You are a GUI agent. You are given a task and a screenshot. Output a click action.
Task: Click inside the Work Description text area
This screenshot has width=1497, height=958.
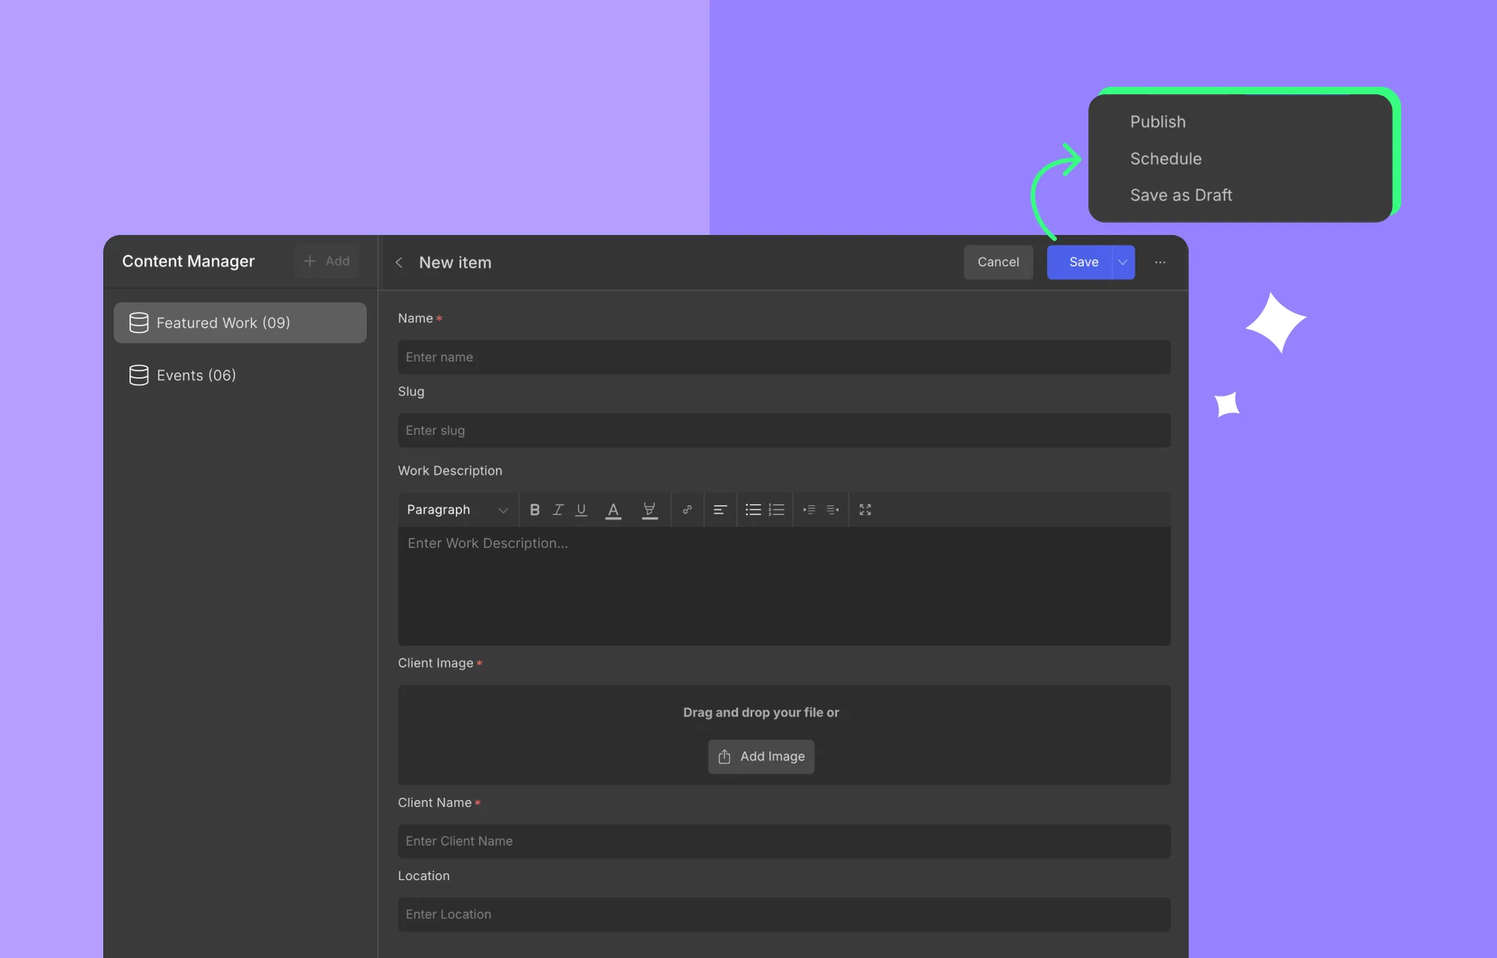coord(784,586)
